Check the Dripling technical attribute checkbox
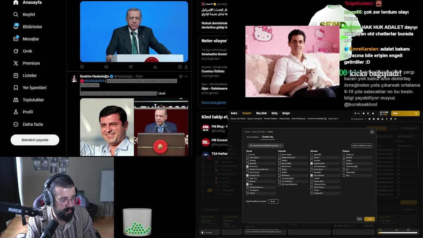Viewport: 423px width, 238px height. click(247, 160)
